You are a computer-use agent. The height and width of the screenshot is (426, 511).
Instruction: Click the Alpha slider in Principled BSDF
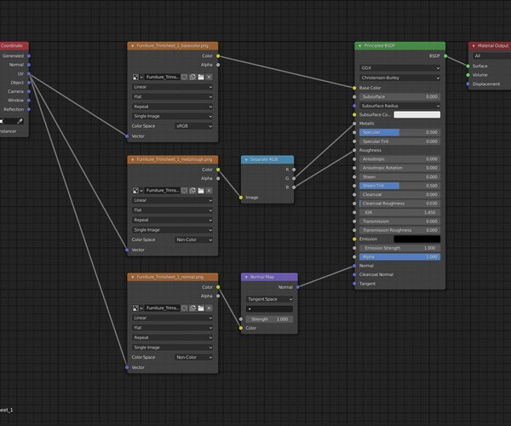(x=400, y=256)
